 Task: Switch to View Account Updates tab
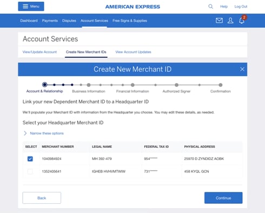(x=133, y=52)
